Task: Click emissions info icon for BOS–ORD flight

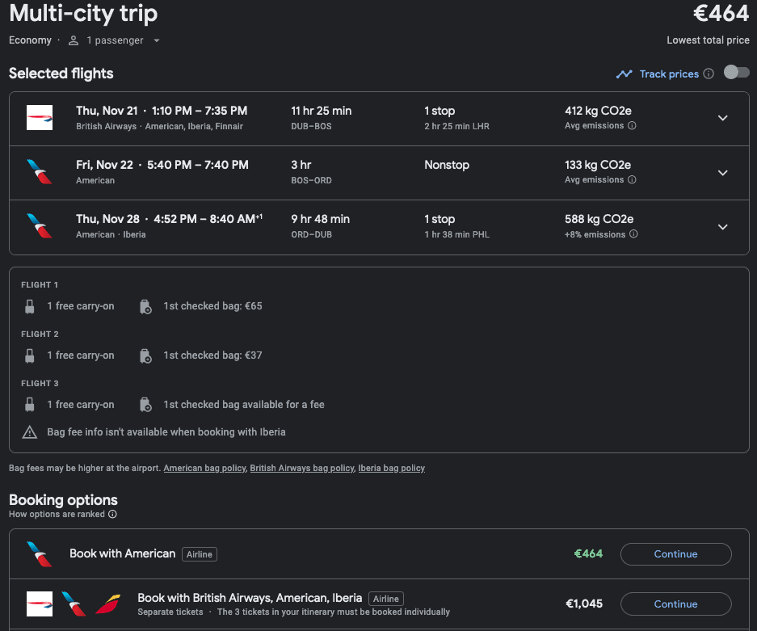Action: point(632,180)
